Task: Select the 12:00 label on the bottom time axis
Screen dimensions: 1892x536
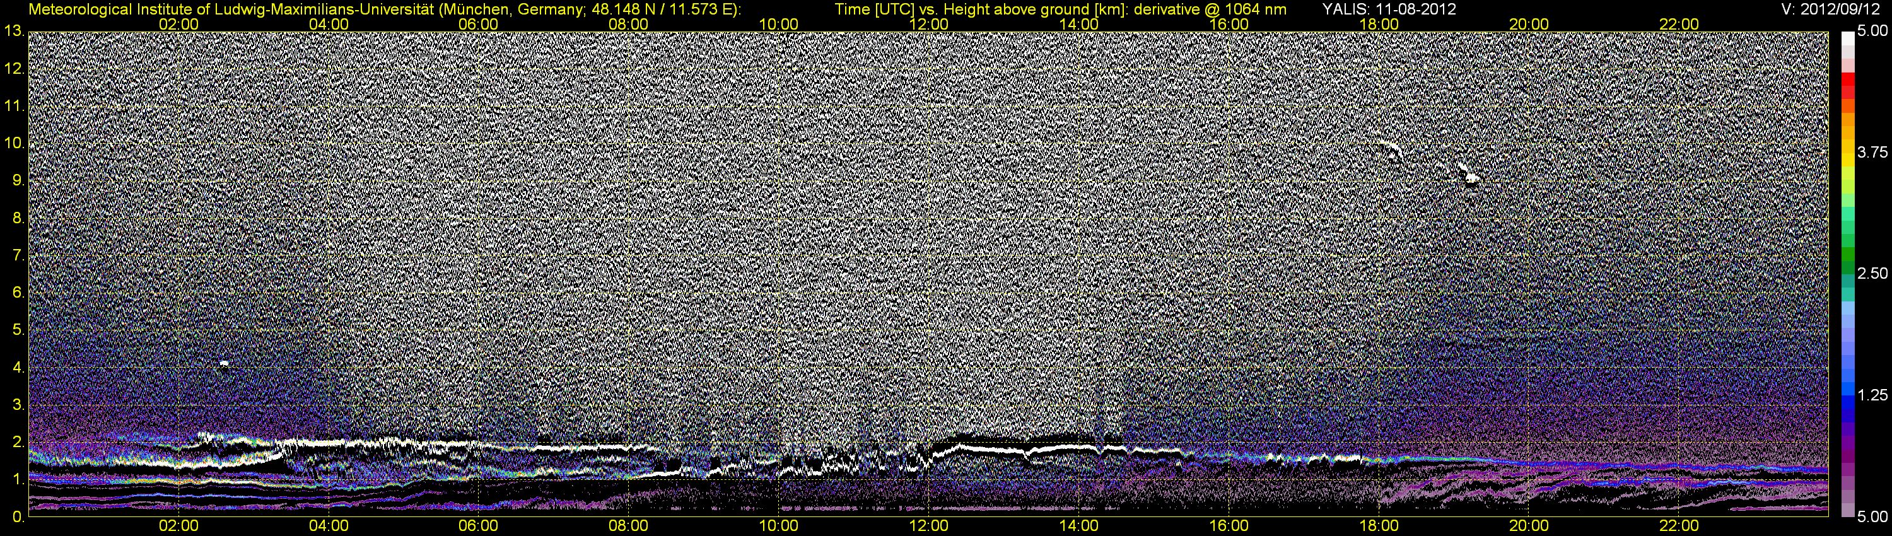Action: pyautogui.click(x=928, y=527)
